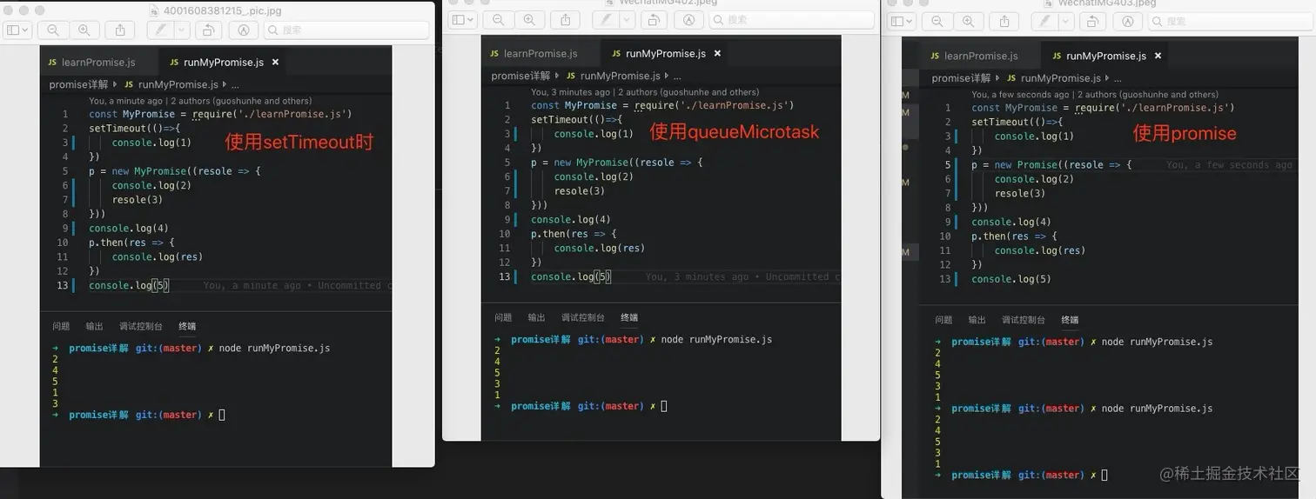Show markup toolbar in WechatIMG403.jpeg window

pyautogui.click(x=1128, y=21)
